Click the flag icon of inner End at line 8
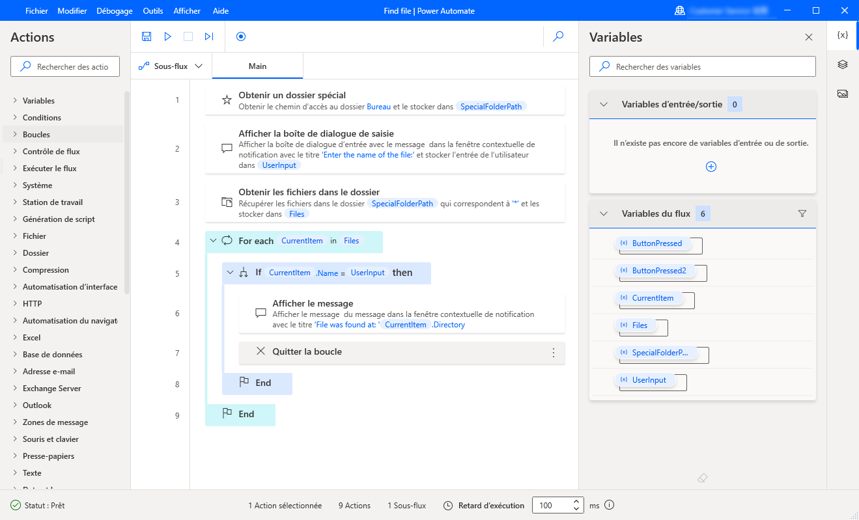859x520 pixels. (x=244, y=383)
